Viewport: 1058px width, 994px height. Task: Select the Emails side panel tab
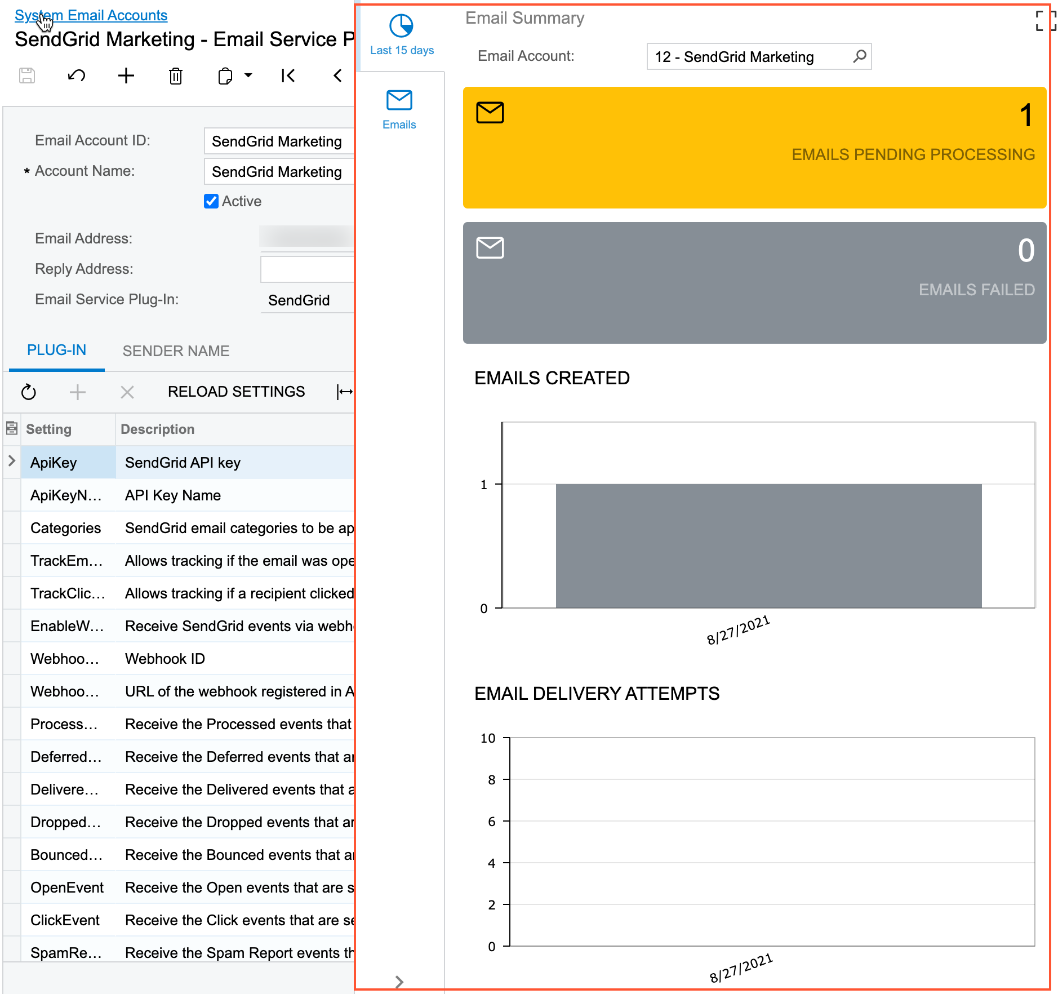[399, 109]
